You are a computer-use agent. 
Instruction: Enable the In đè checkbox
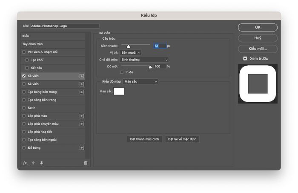coord(122,72)
